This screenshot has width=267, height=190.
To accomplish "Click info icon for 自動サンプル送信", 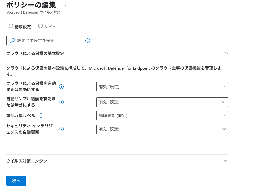I will 61,102.
